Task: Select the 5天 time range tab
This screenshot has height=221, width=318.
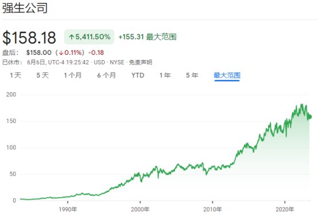Action: click(42, 76)
